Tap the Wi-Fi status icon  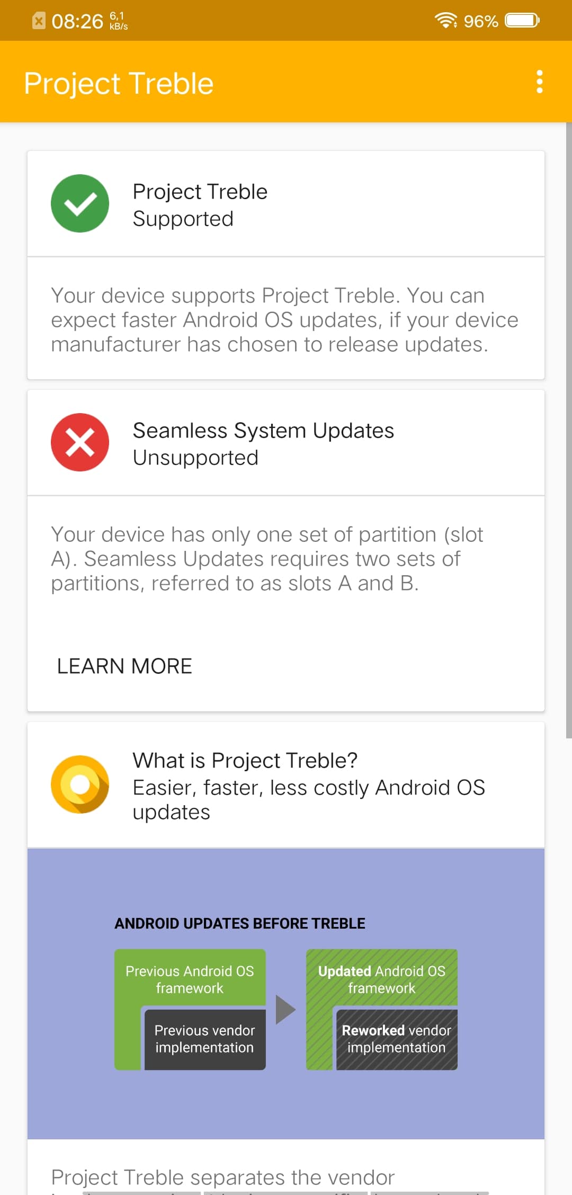446,21
